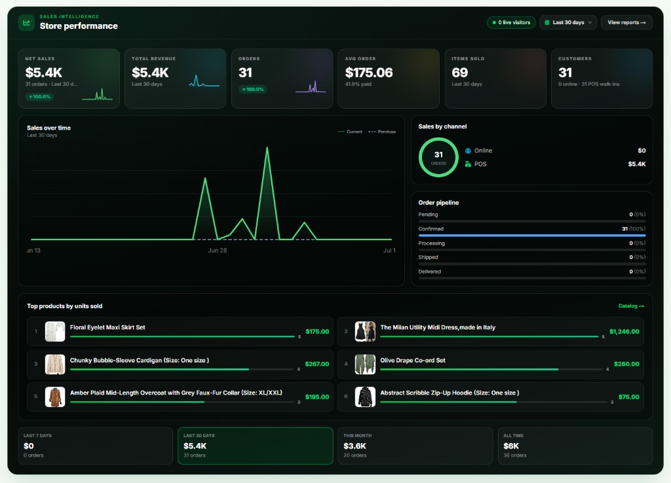
Task: Open Olive Drape Co-ord Set thumbnail
Action: tap(365, 365)
